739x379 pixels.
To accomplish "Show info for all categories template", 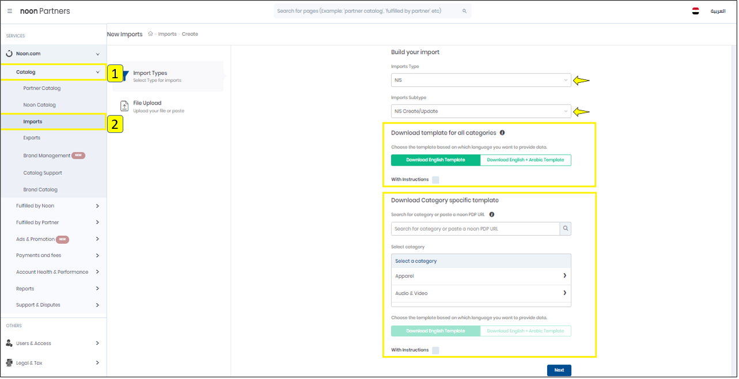I will pos(502,133).
